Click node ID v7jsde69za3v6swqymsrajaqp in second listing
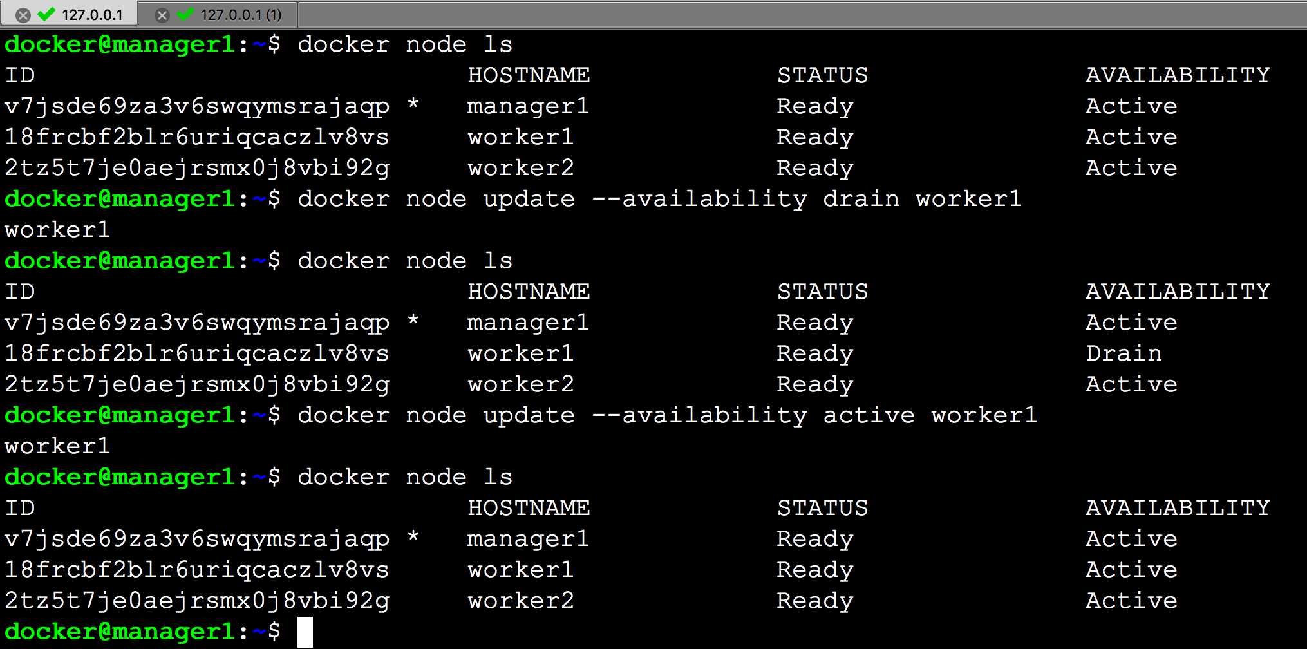 [197, 323]
